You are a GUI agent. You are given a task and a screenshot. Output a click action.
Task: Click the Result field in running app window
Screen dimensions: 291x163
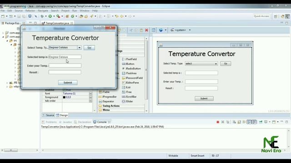(x=65, y=72)
